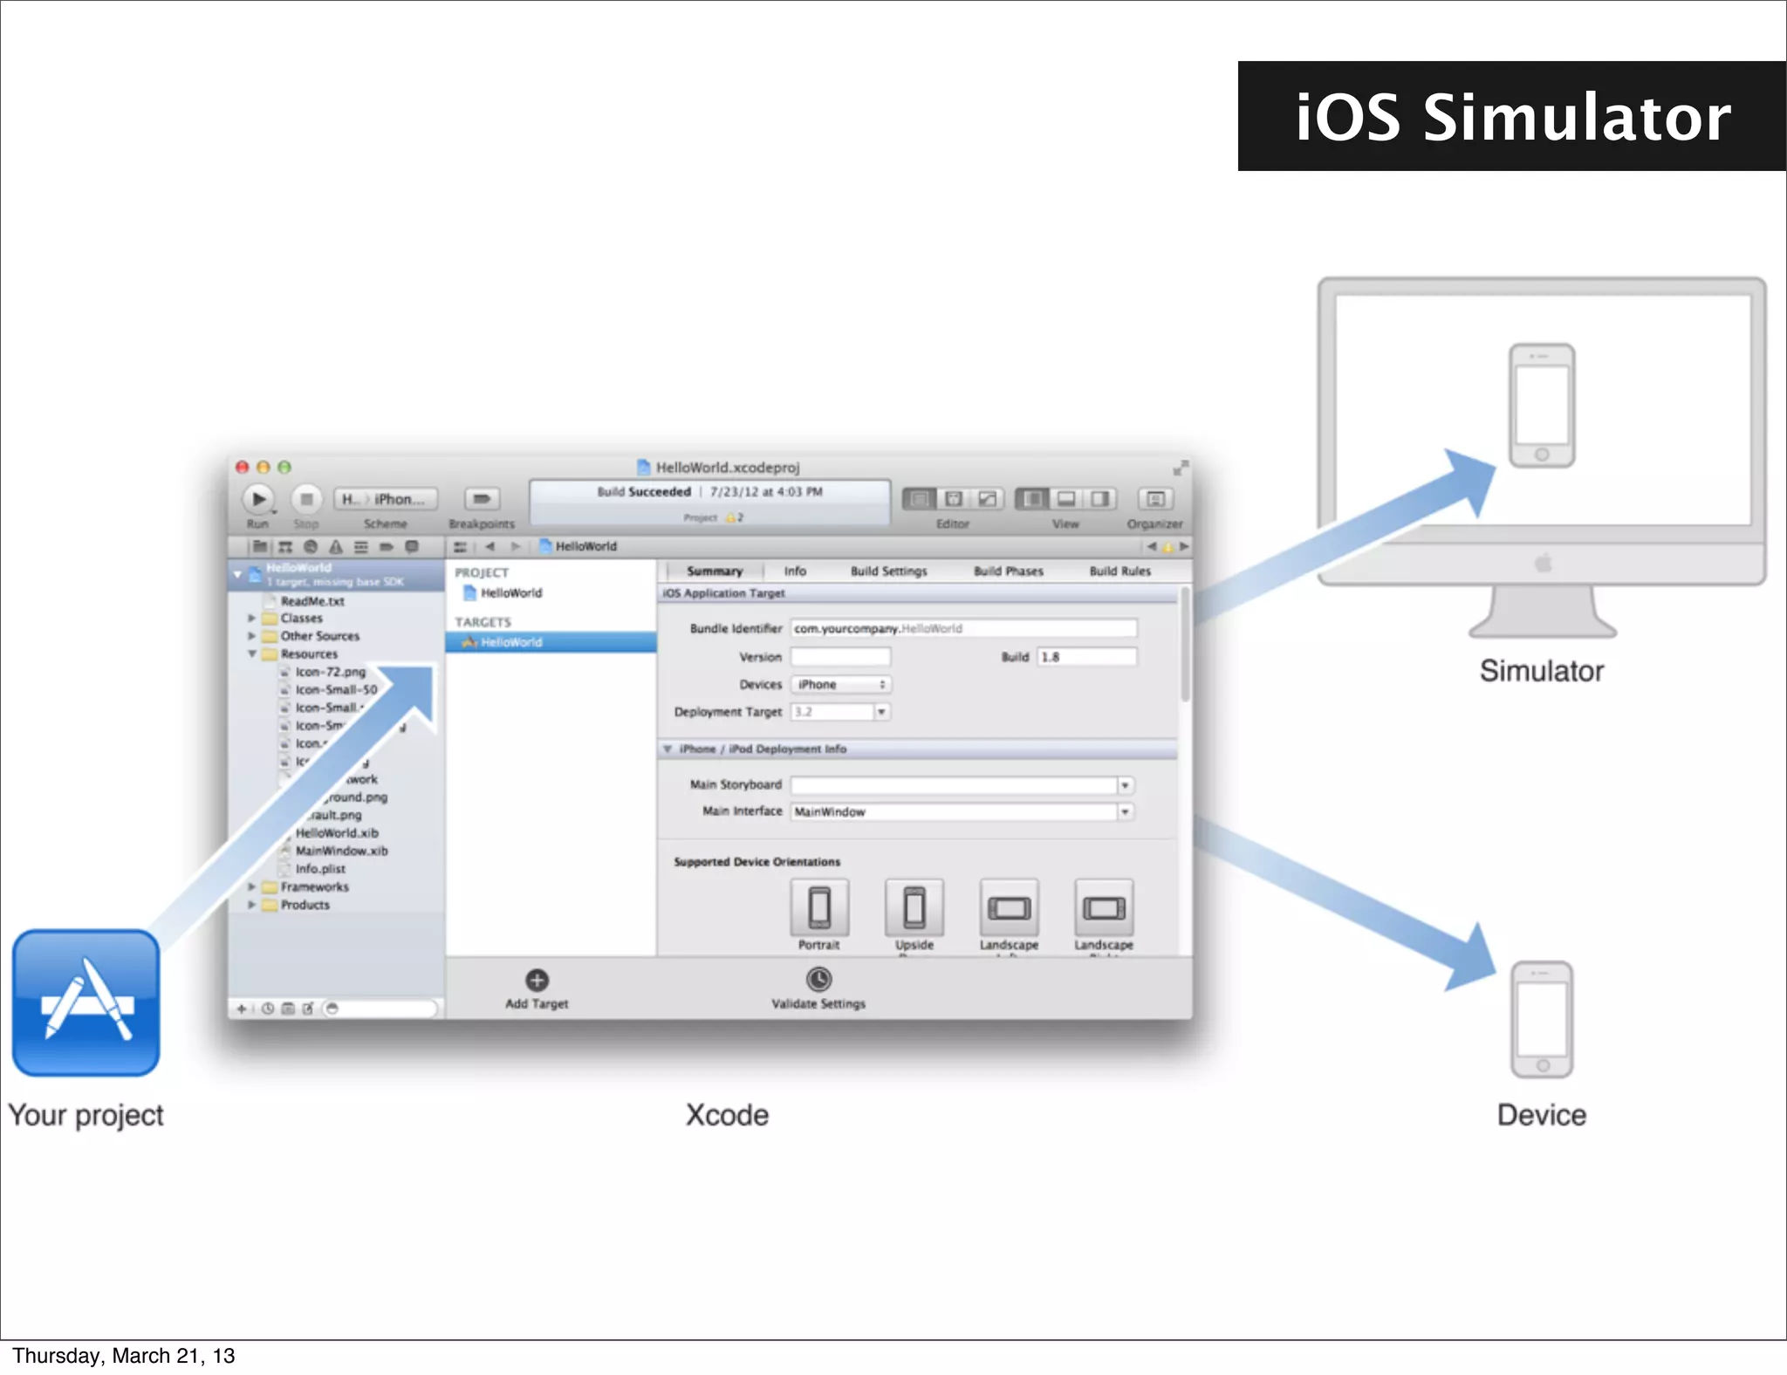Toggle Landscape Right orientation
The width and height of the screenshot is (1787, 1375).
click(x=1104, y=908)
